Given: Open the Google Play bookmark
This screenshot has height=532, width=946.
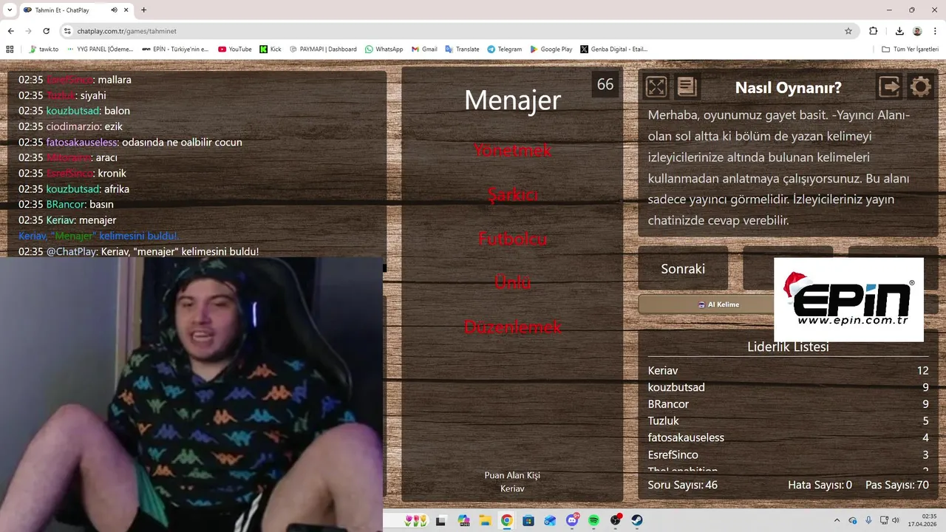Looking at the screenshot, I should coord(551,50).
